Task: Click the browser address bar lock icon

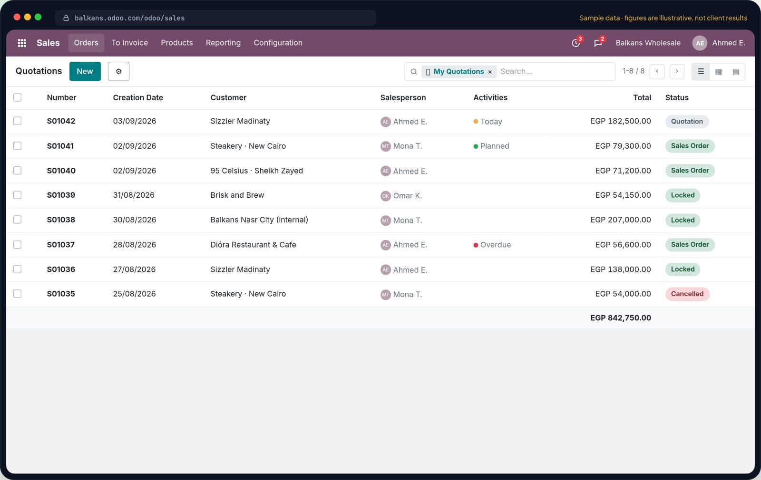Action: coord(66,18)
